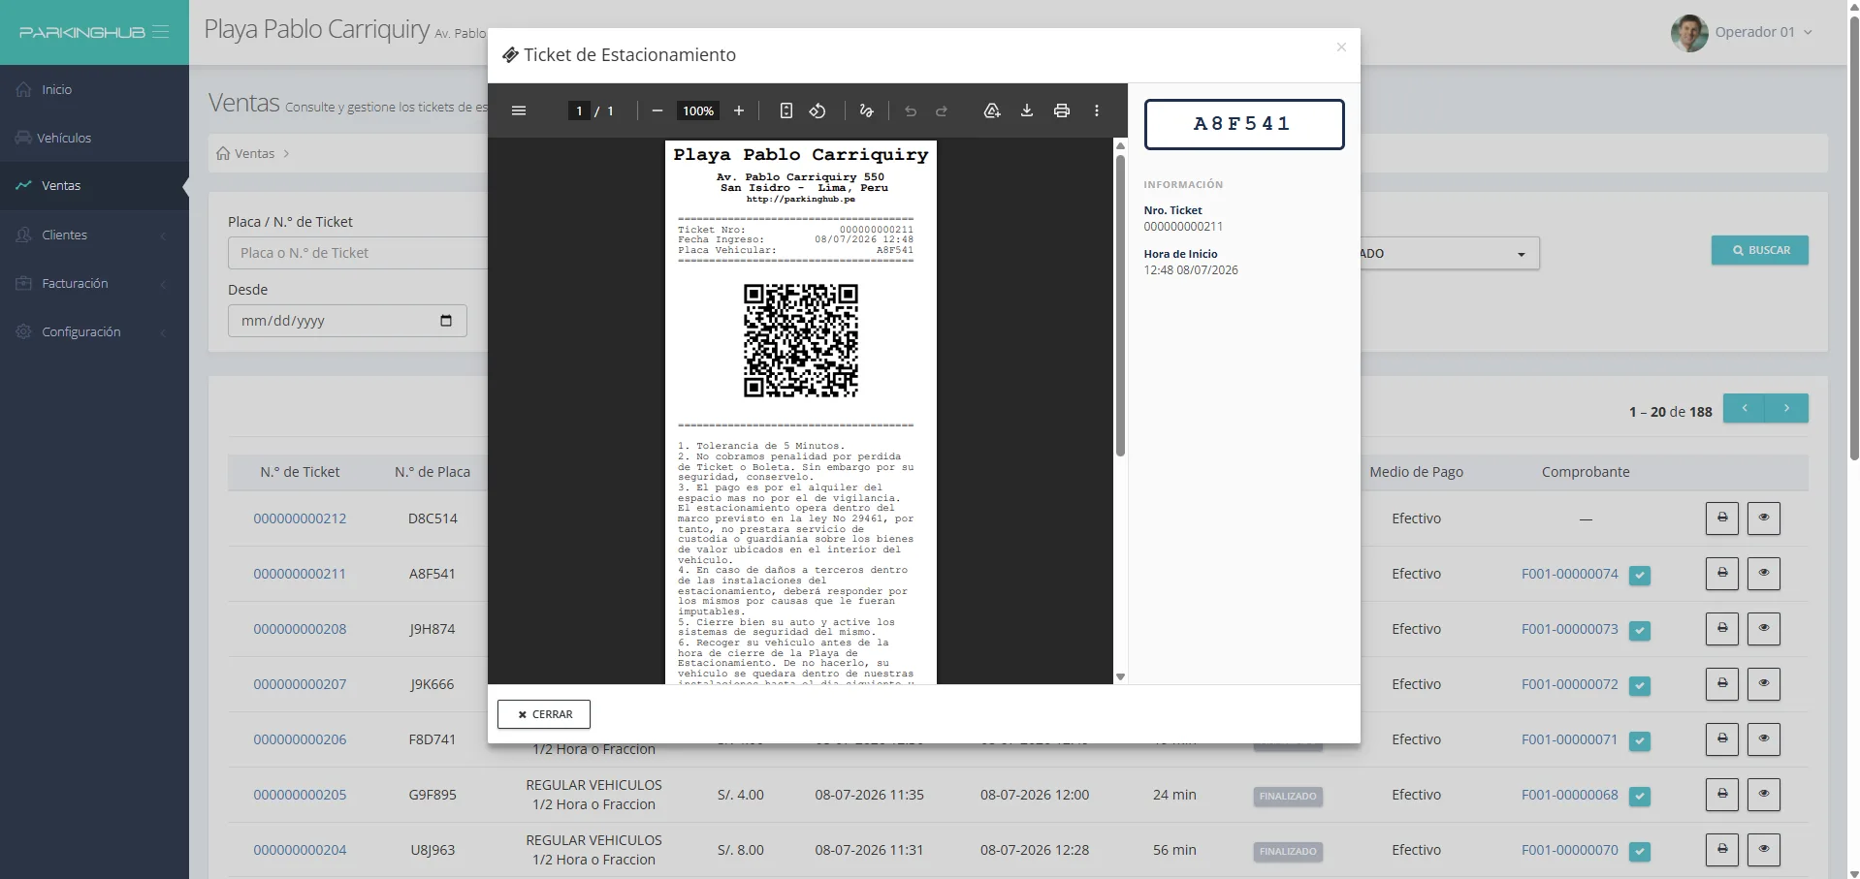The image size is (1860, 879).
Task: Print ticket row F001-00000072
Action: (1722, 684)
